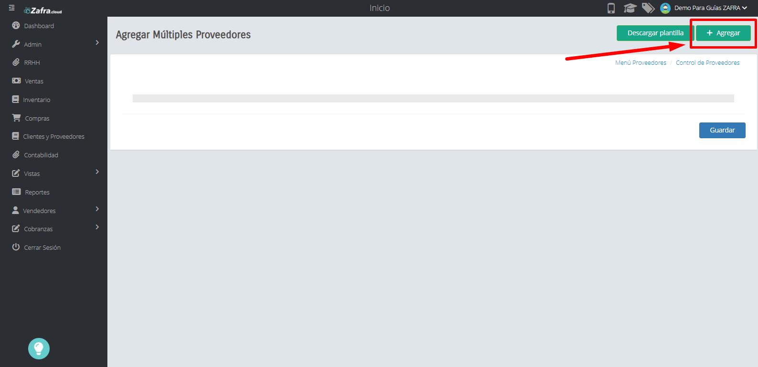Image resolution: width=758 pixels, height=367 pixels.
Task: Click the price tags icon in header
Action: tap(648, 8)
